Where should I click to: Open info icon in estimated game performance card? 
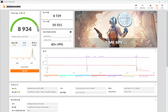71,32
